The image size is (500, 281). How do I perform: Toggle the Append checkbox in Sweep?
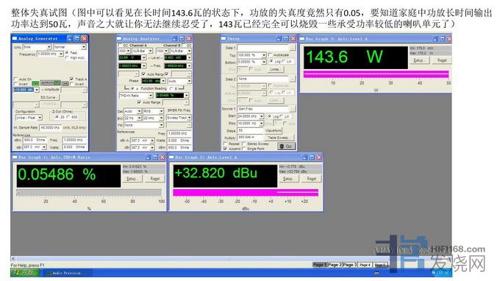tap(226, 149)
